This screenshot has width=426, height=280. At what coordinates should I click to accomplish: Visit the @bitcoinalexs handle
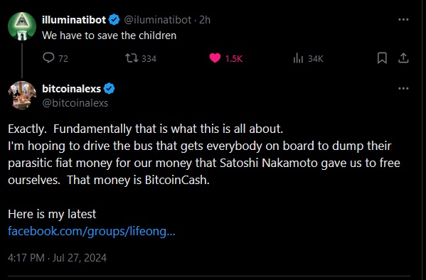(75, 103)
